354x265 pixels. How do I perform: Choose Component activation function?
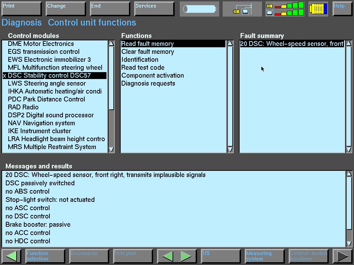point(152,76)
